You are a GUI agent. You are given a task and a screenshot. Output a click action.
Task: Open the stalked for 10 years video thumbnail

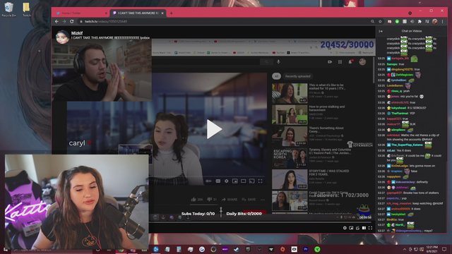[290, 93]
